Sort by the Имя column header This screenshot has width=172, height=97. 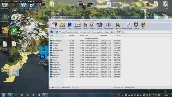(57, 36)
